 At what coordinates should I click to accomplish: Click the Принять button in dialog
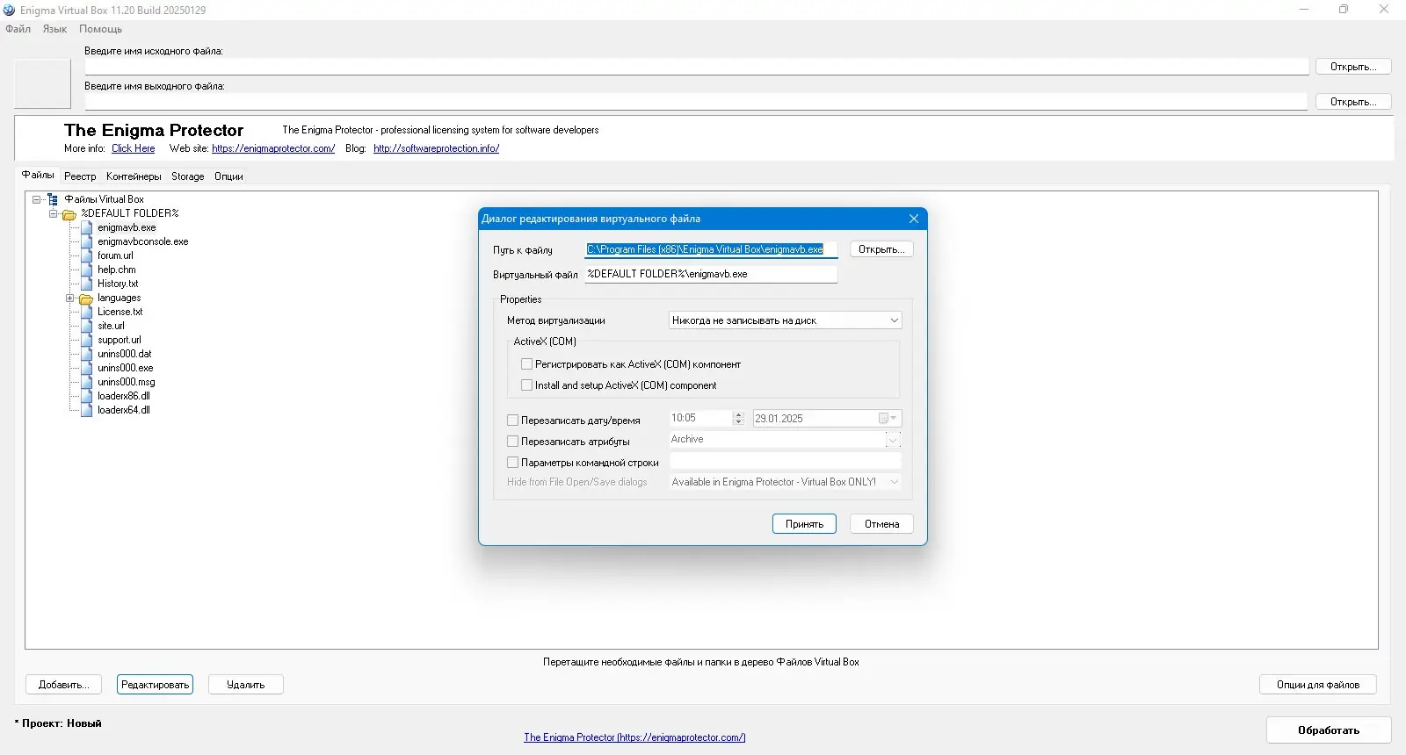[804, 524]
